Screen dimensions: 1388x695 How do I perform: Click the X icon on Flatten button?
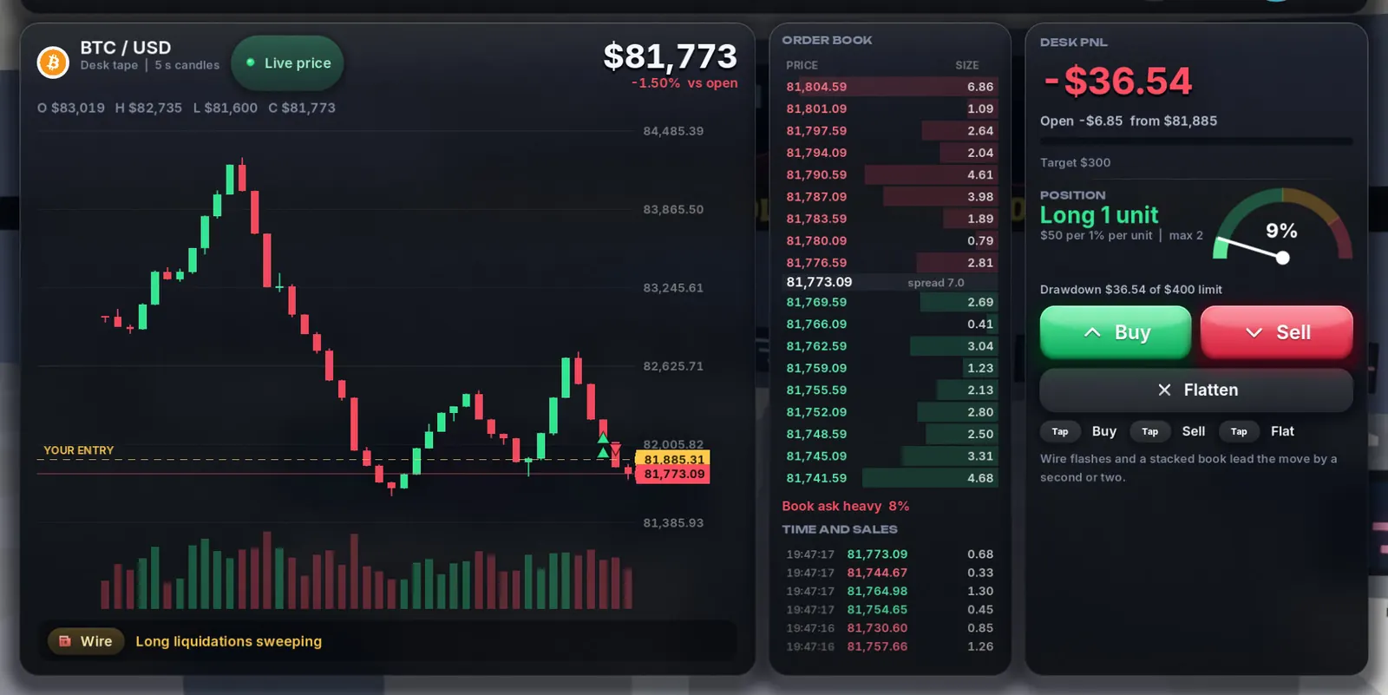pyautogui.click(x=1164, y=390)
